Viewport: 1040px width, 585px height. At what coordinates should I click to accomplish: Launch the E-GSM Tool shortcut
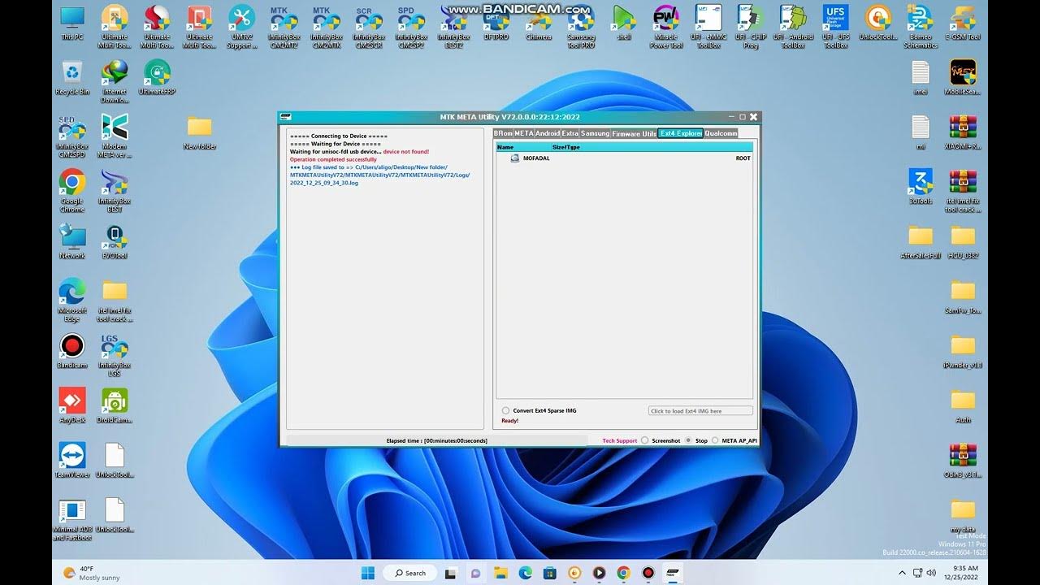[x=963, y=24]
